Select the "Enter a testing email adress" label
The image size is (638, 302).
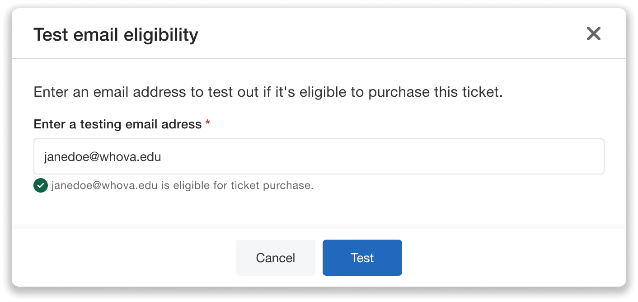tap(117, 124)
